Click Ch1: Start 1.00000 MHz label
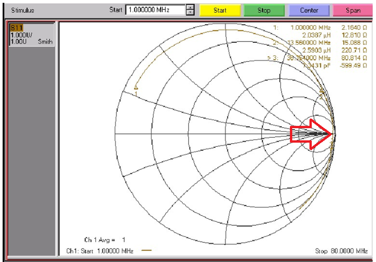Screen dimensions: 376x262 coord(100,251)
